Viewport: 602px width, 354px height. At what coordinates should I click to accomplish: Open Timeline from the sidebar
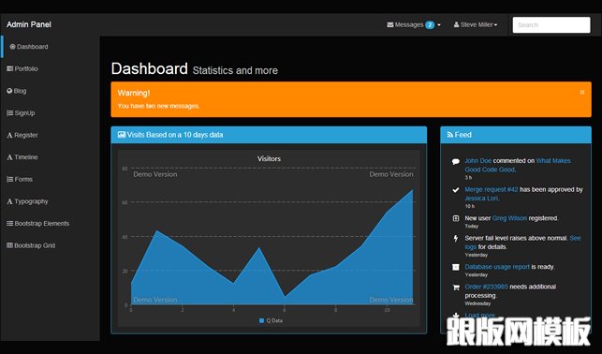pyautogui.click(x=50, y=157)
